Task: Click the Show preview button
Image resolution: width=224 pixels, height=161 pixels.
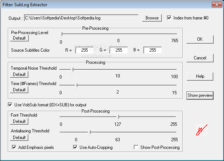Action: click(x=200, y=95)
